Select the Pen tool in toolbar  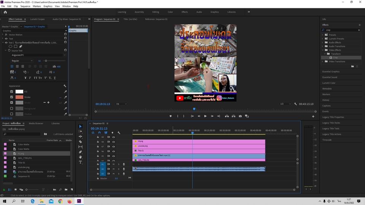(x=80, y=152)
